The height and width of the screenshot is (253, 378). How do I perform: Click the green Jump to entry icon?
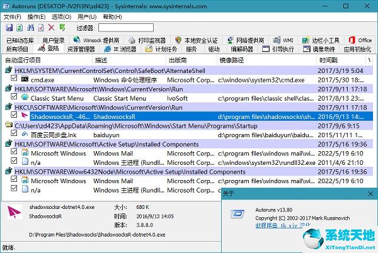pyautogui.click(x=62, y=28)
